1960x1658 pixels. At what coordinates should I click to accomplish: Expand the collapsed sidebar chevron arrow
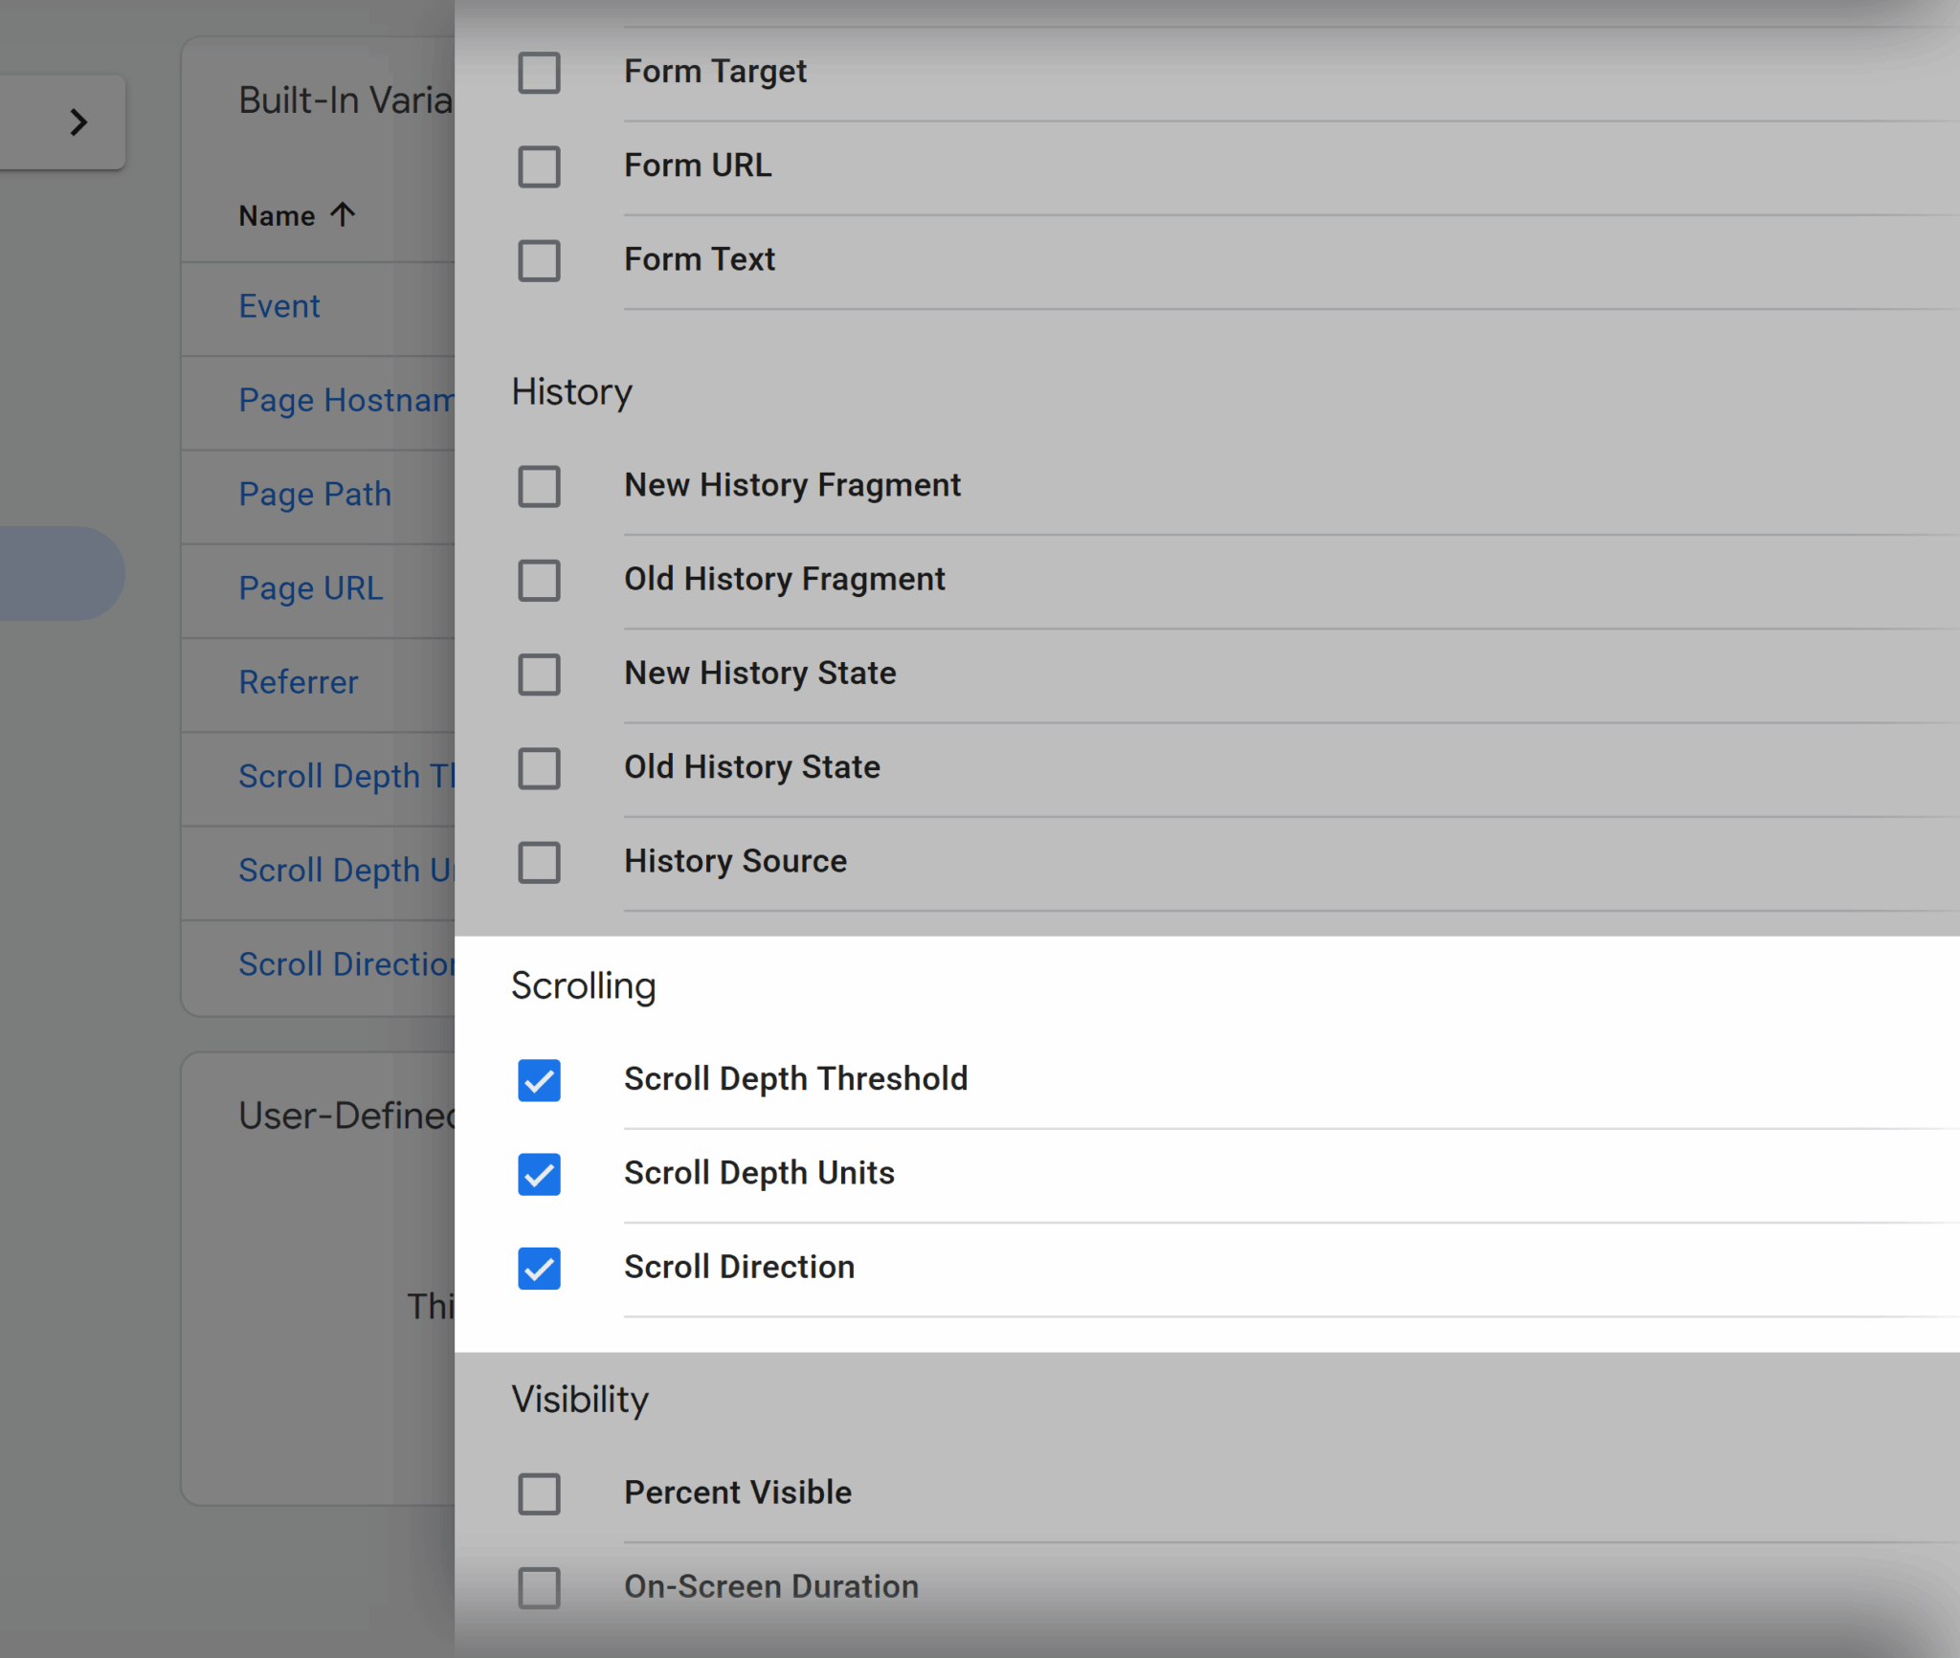pos(78,122)
